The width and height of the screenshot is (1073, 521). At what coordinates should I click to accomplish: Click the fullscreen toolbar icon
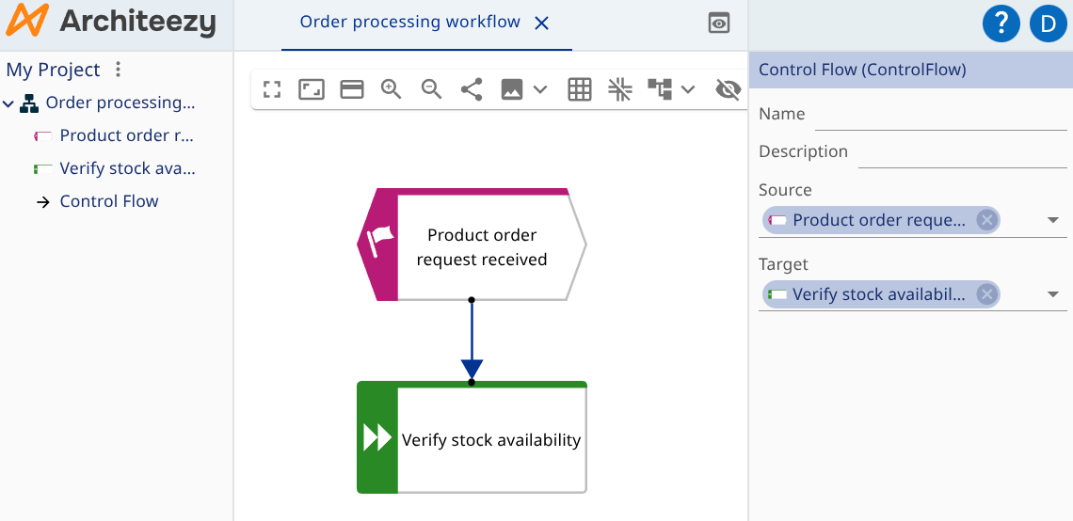pos(272,89)
